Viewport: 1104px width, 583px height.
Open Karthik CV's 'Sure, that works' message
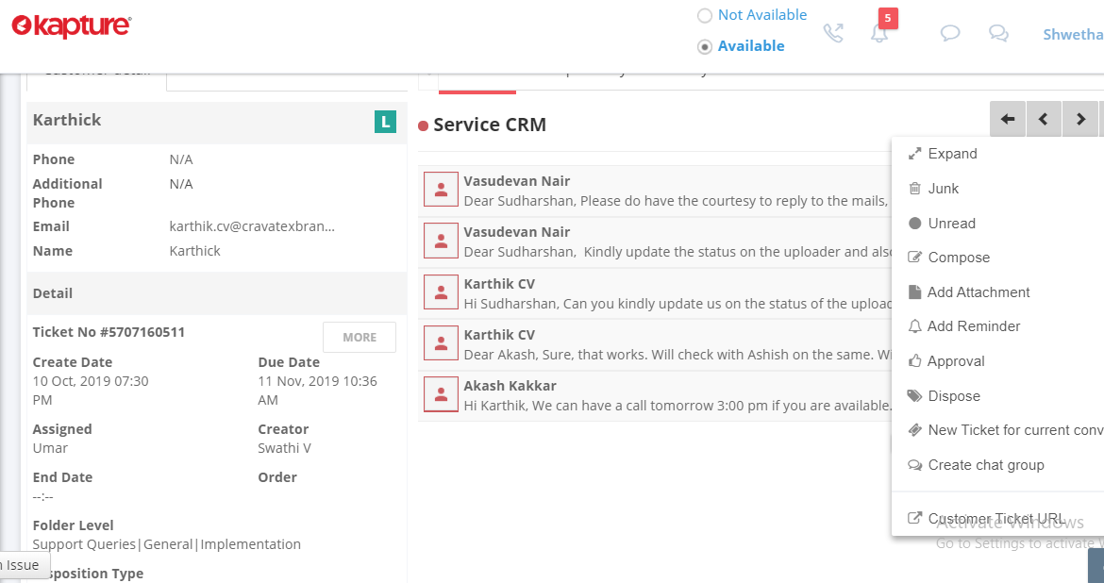tap(655, 344)
